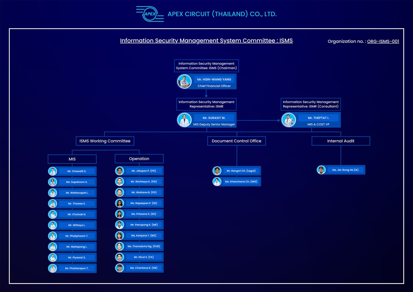The height and width of the screenshot is (292, 413).
Task: Click the APEX company logo
Action: [150, 14]
